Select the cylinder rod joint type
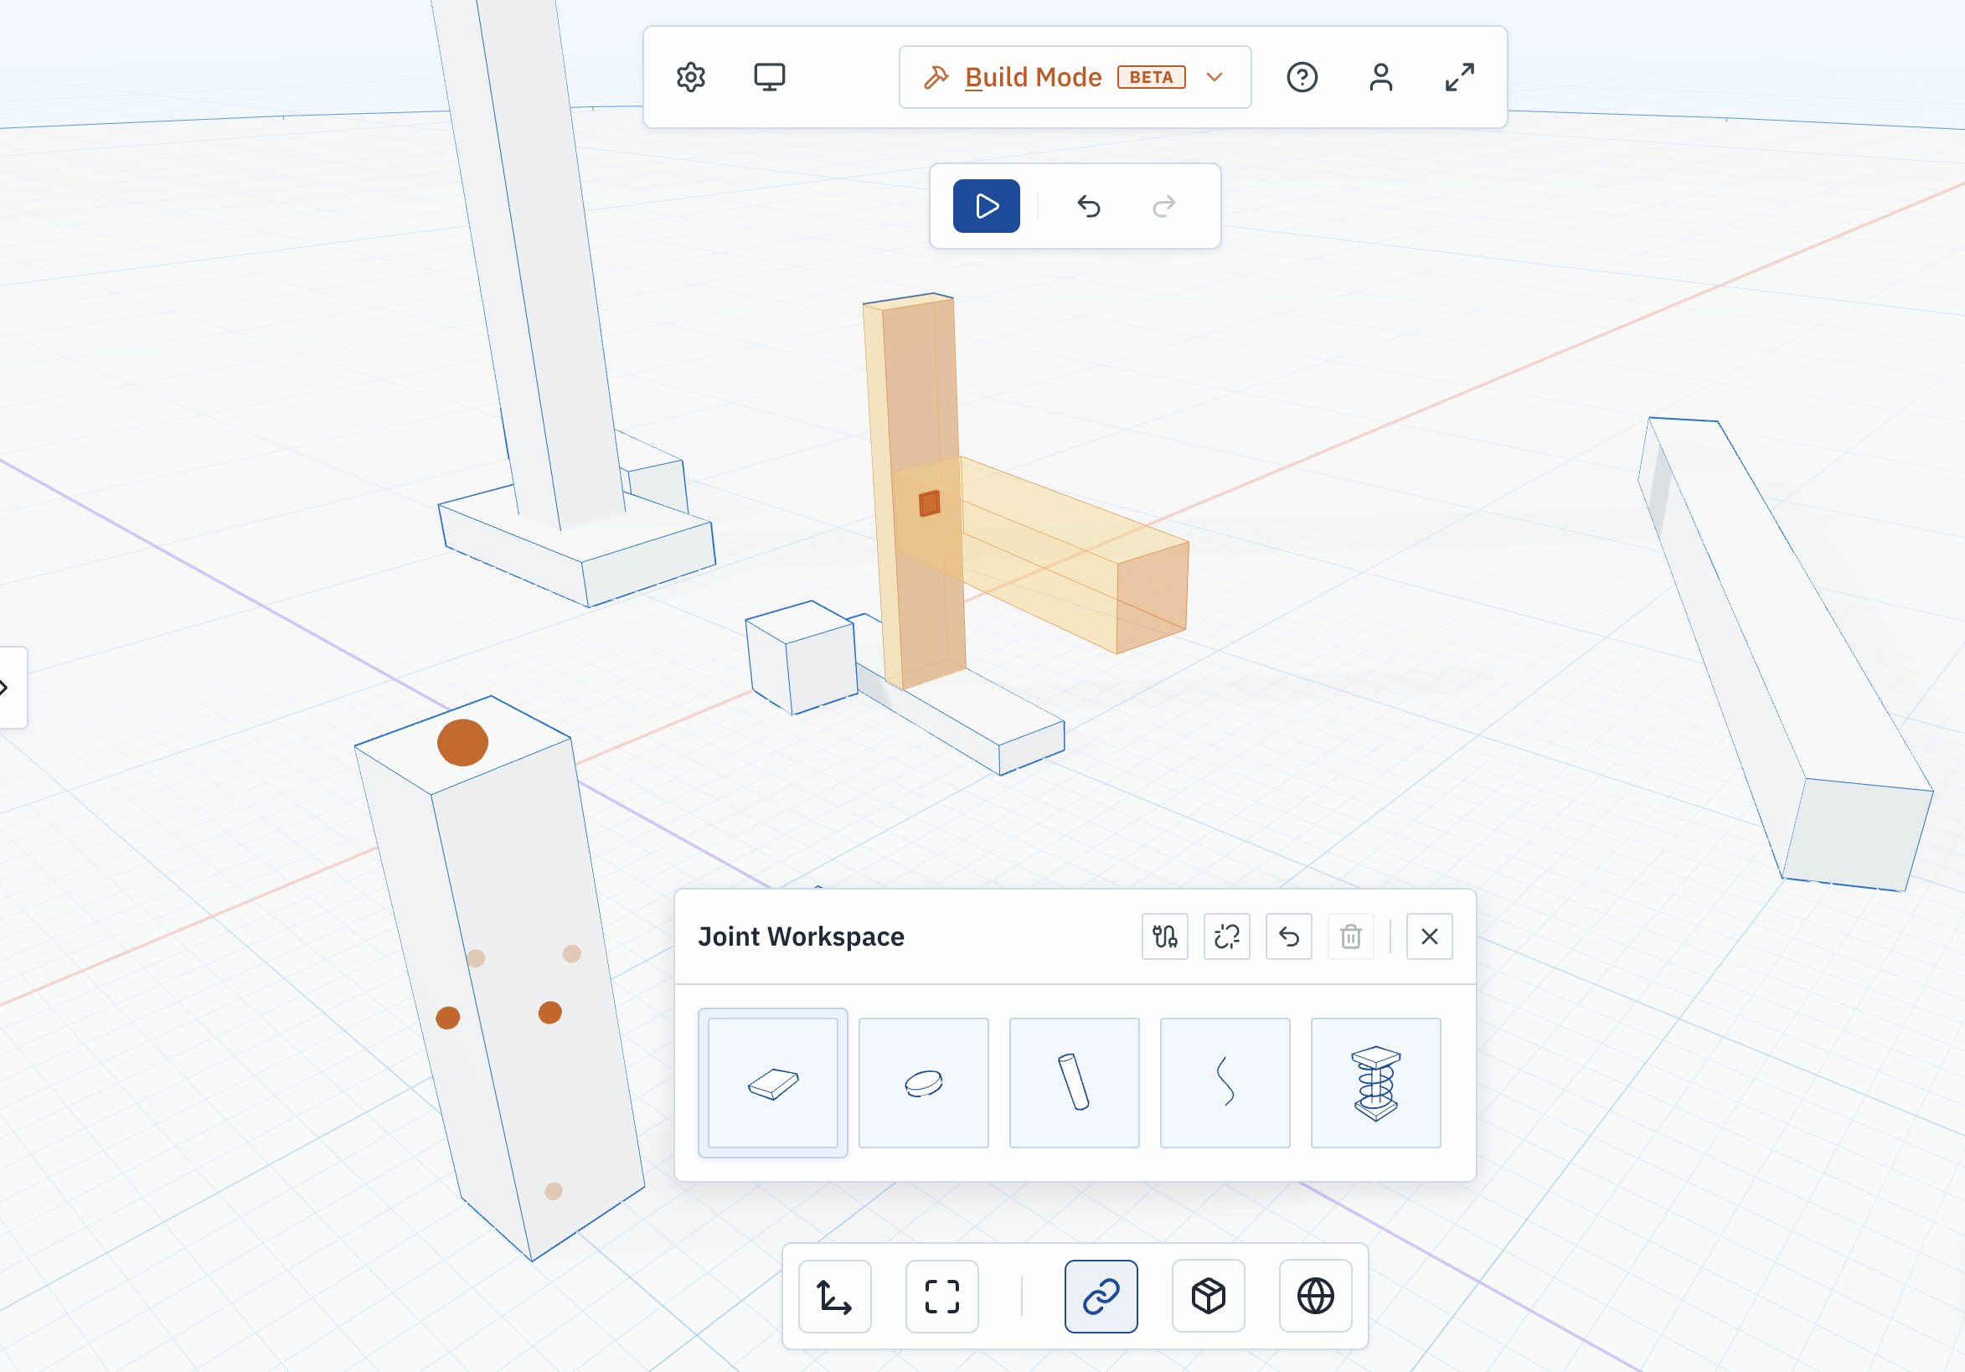The image size is (1965, 1372). pyautogui.click(x=1074, y=1083)
